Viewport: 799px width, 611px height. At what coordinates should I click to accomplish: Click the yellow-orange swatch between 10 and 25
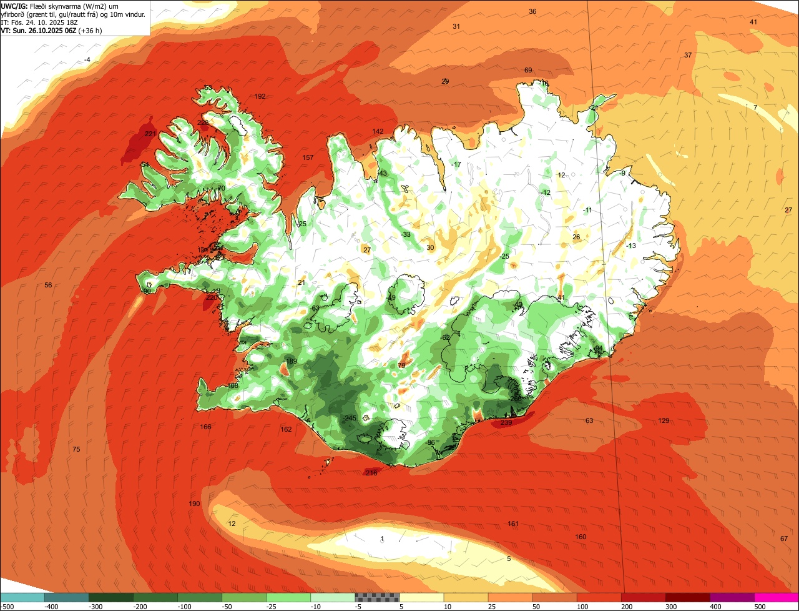[x=466, y=597]
